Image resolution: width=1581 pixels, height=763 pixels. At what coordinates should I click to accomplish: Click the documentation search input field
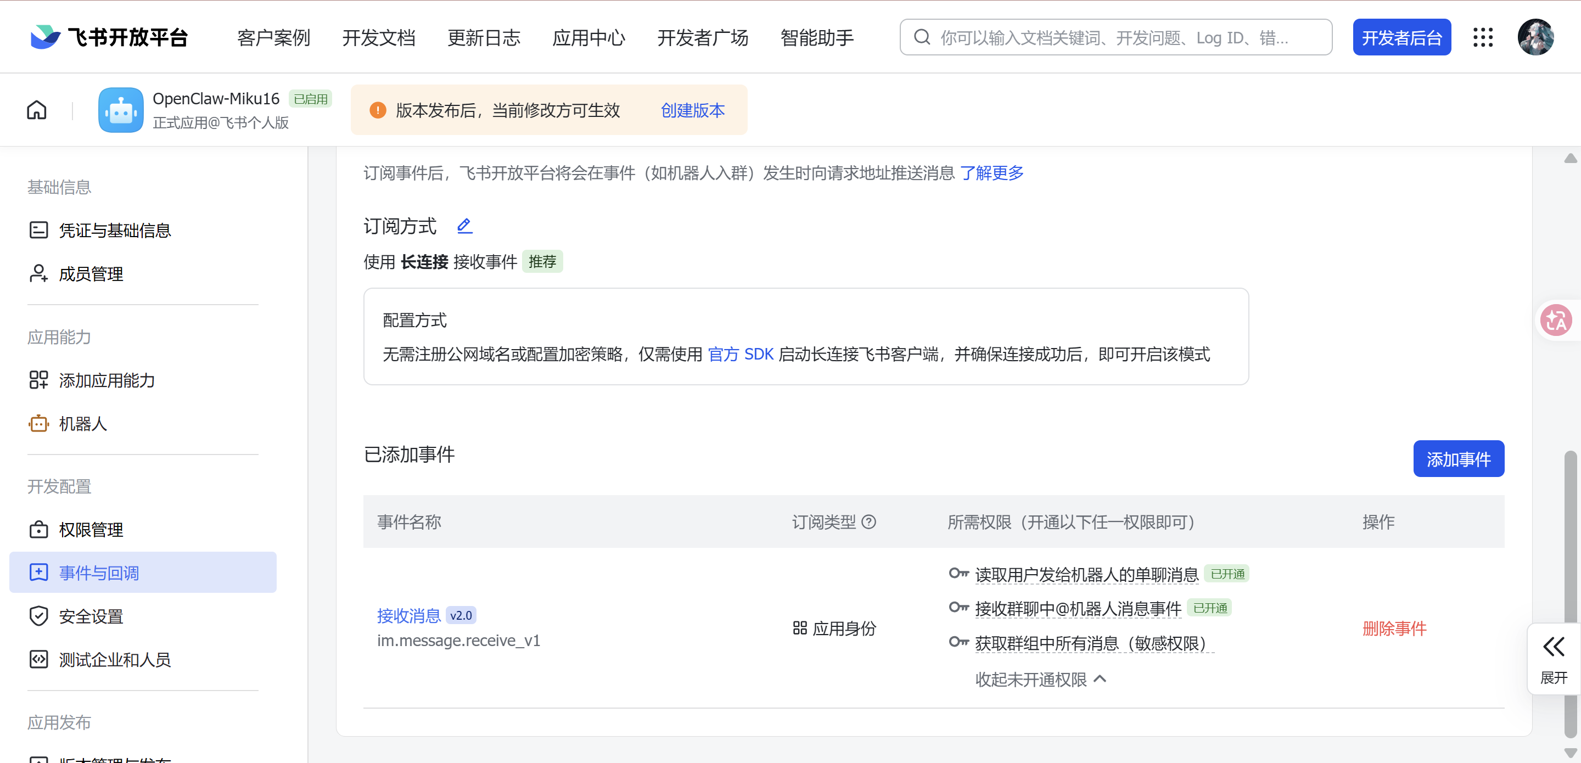1116,37
